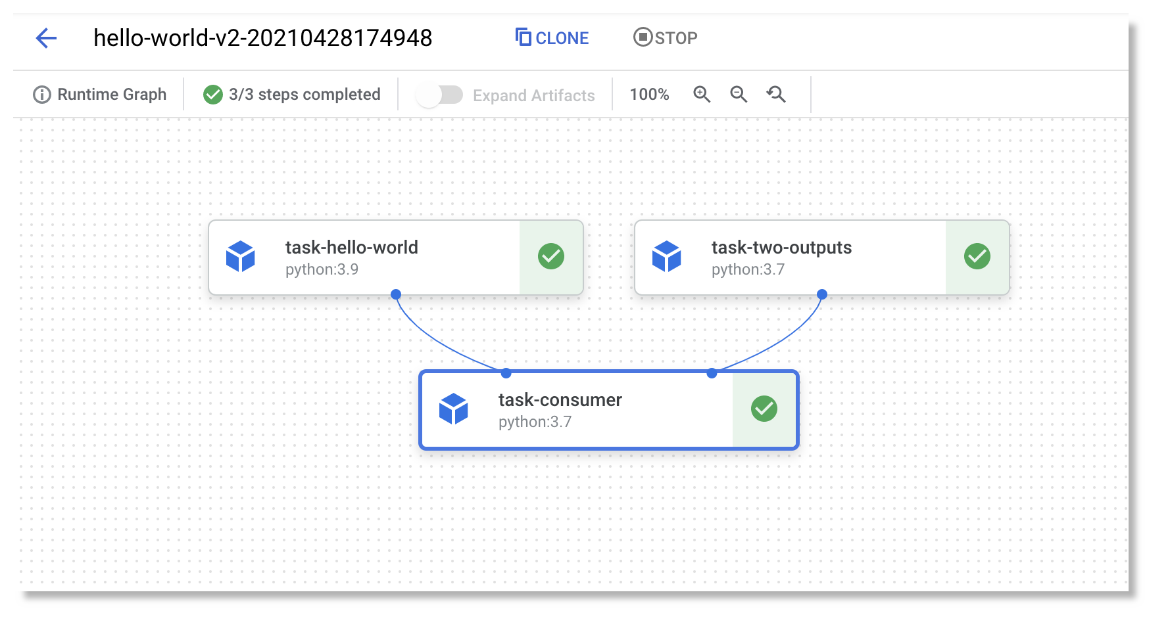Click the green checkmark on task-hello-world
Screen dimensions: 1170x632
(551, 256)
